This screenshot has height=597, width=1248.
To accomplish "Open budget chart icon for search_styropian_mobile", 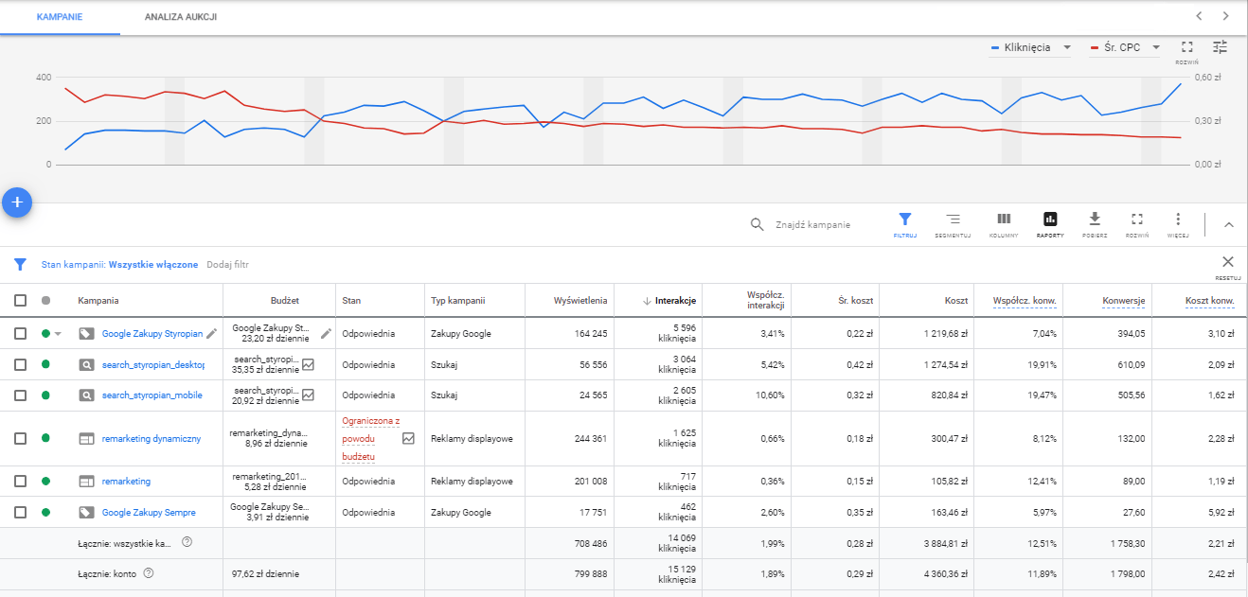I will point(308,395).
